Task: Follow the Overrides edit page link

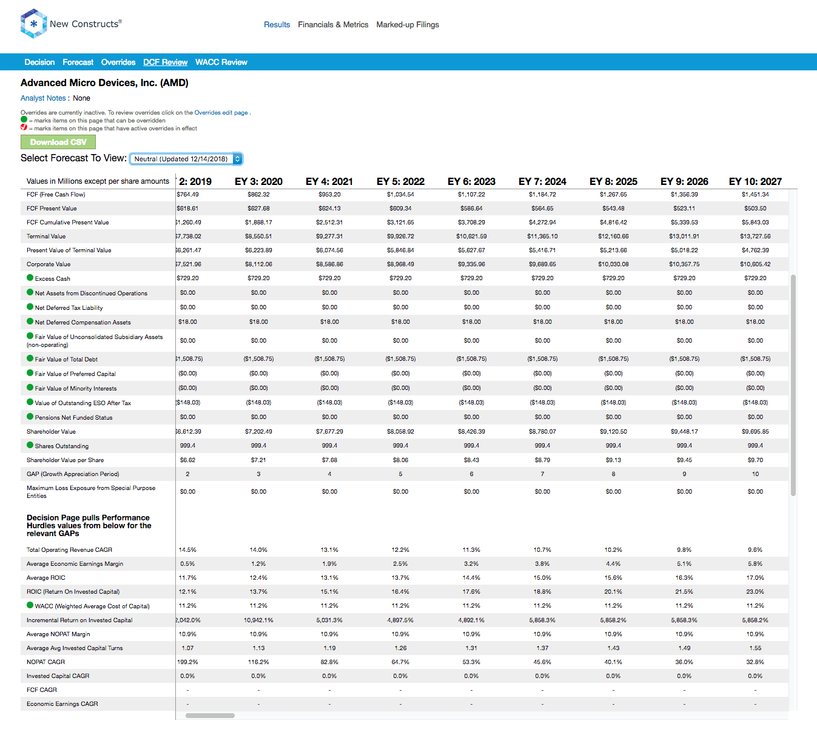Action: coord(221,113)
